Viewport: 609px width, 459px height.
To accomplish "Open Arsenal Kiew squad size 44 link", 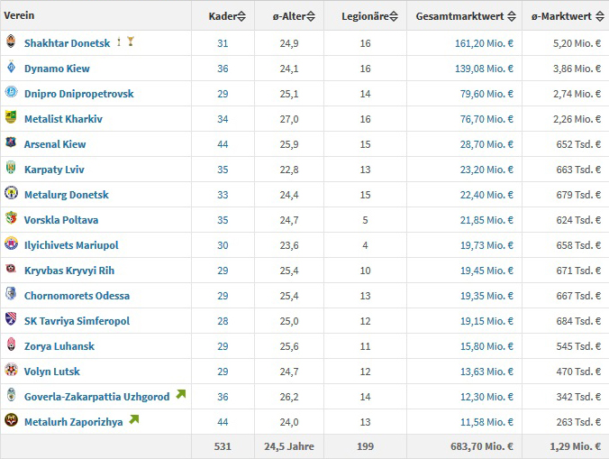I will pyautogui.click(x=223, y=144).
